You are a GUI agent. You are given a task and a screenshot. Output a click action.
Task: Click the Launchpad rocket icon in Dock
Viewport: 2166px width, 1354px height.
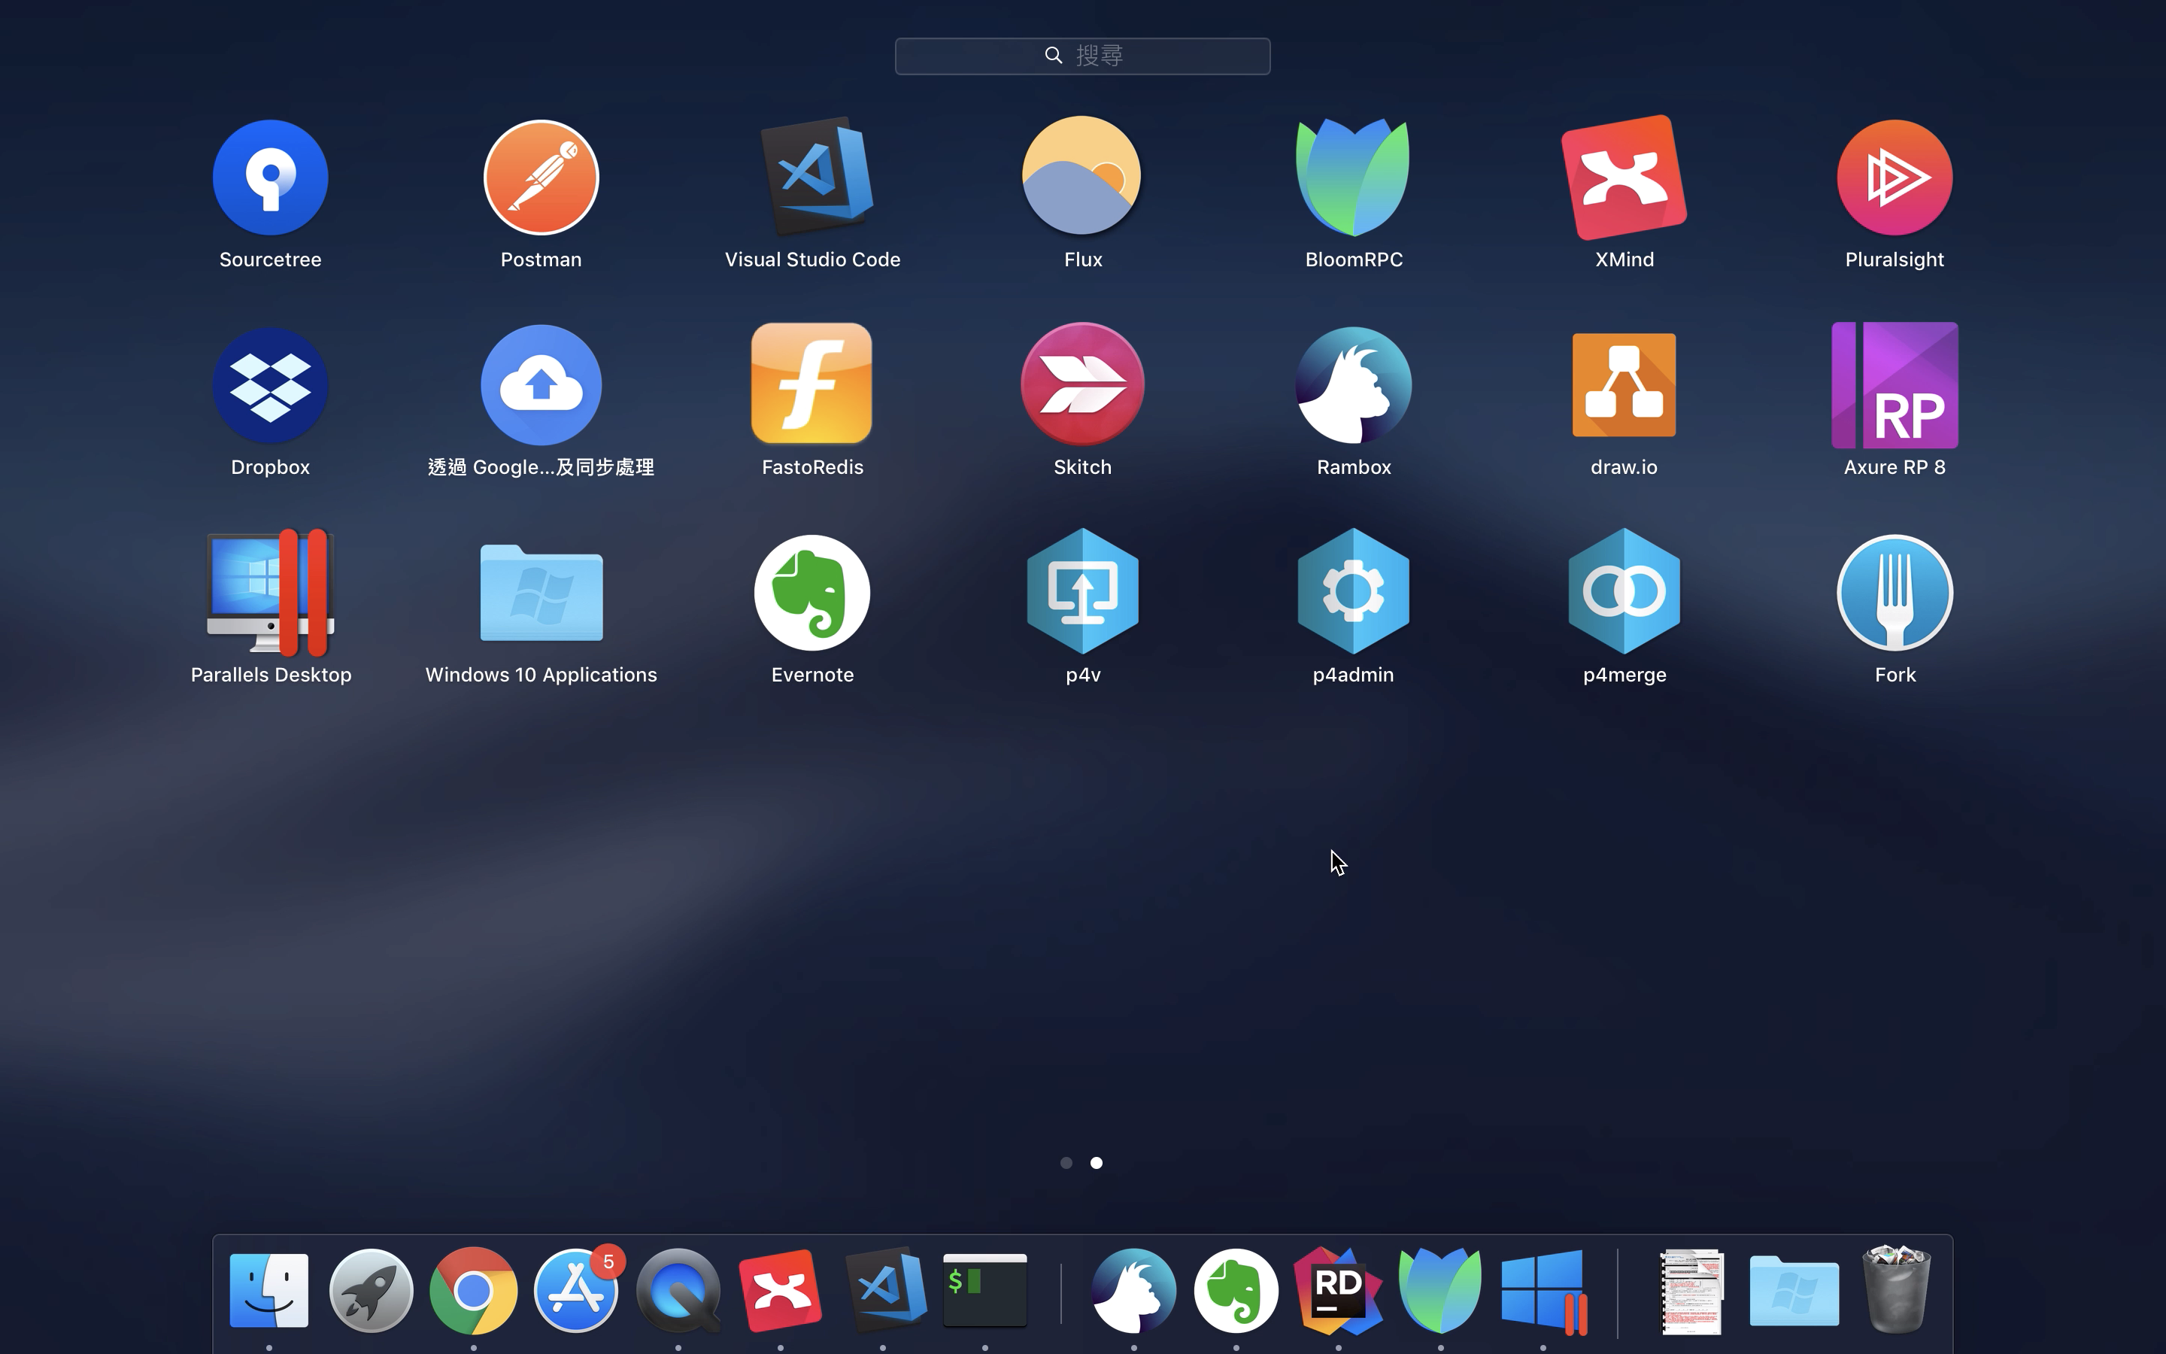pos(371,1290)
